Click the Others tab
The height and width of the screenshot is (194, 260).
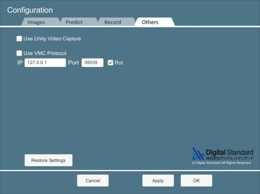[x=154, y=22]
